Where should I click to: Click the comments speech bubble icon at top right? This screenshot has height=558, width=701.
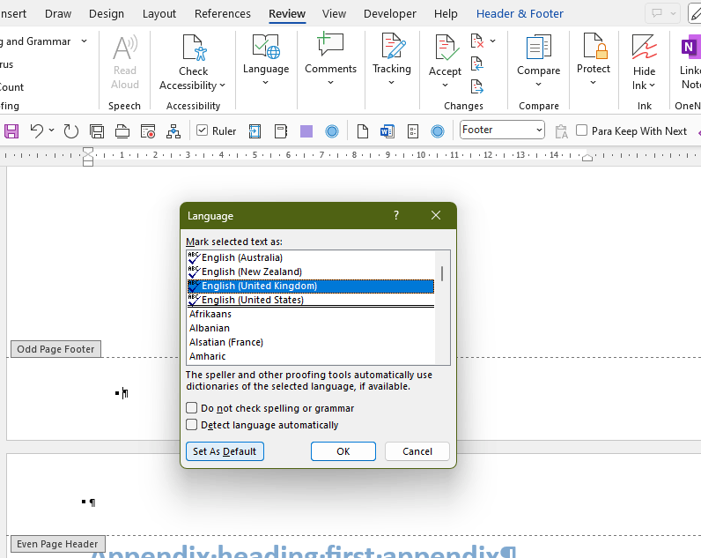click(x=657, y=13)
